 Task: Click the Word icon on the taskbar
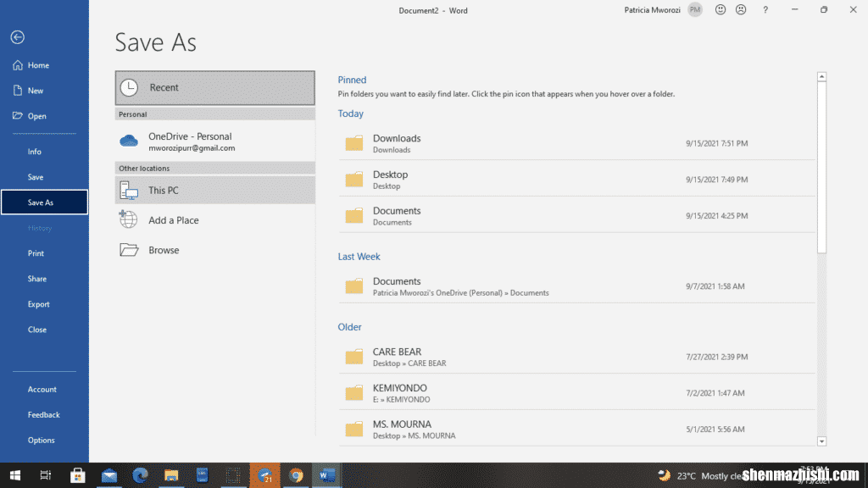tap(327, 475)
